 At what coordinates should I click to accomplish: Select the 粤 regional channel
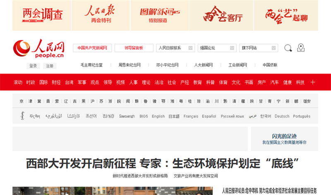(x=181, y=101)
